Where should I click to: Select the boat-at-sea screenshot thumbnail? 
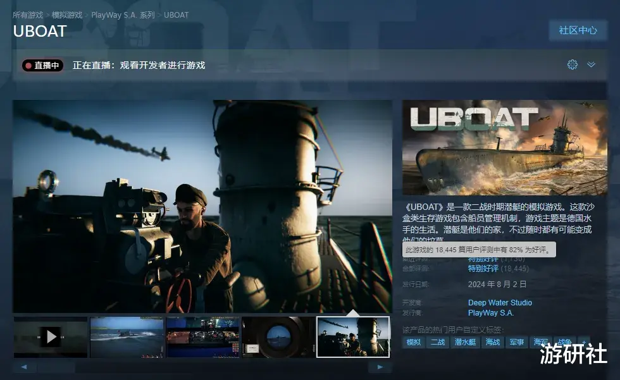coord(127,337)
